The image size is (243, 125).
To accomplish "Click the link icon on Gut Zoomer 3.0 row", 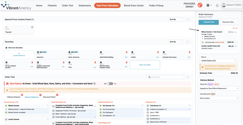I will tap(142, 106).
